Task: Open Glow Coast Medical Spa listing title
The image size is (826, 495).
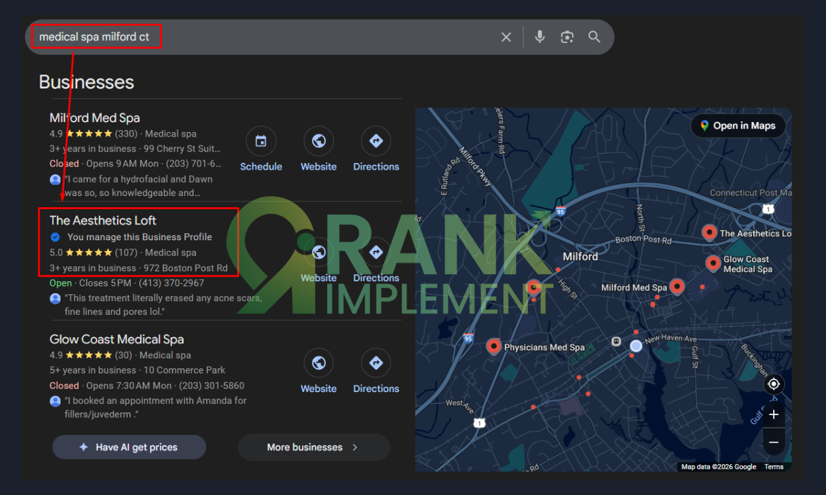Action: 116,339
